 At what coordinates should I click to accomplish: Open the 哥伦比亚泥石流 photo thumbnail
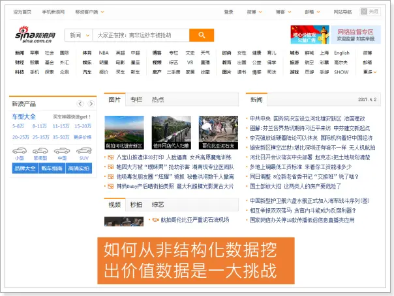[x=218, y=133]
